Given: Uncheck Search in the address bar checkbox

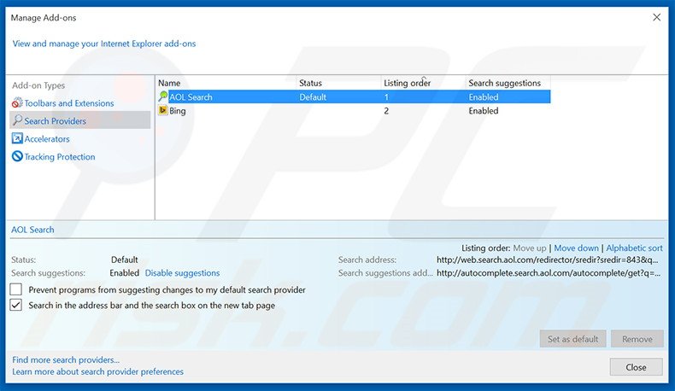Looking at the screenshot, I should pos(16,305).
